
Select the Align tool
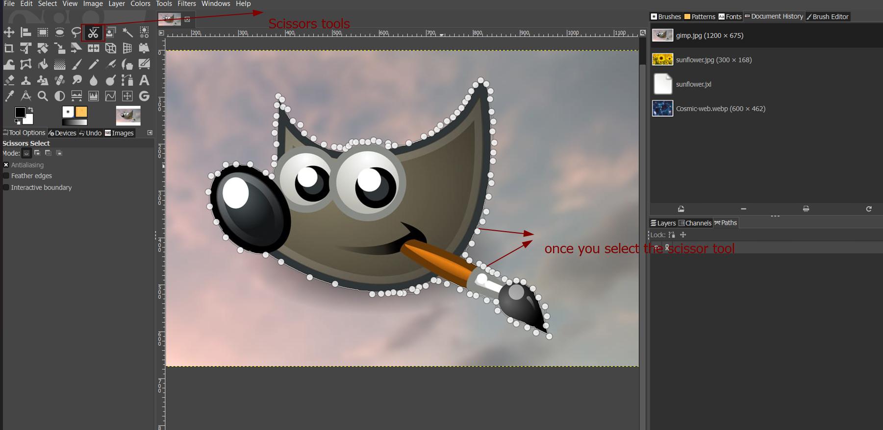coord(26,32)
